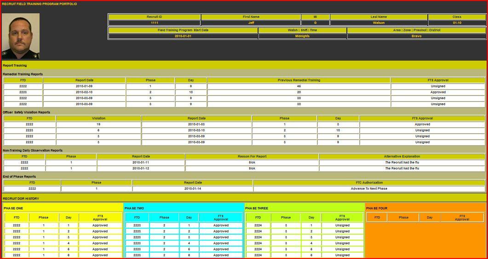Click the Violation column header
This screenshot has height=259, width=488.
(x=99, y=118)
